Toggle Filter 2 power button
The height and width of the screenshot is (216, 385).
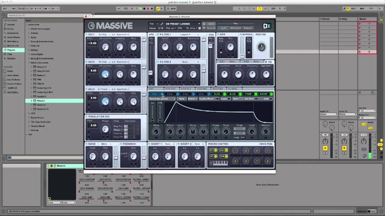[158, 62]
